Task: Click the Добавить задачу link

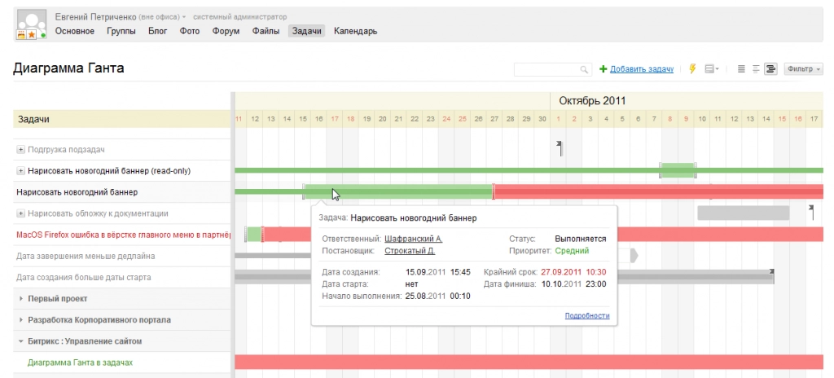Action: pyautogui.click(x=642, y=69)
